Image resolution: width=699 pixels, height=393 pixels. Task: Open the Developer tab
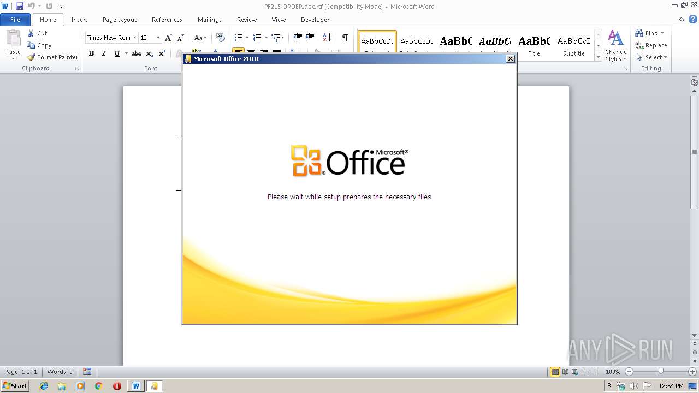[315, 20]
